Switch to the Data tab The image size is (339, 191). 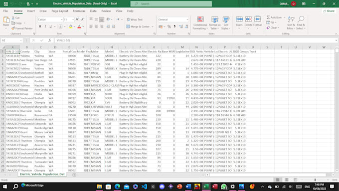click(93, 11)
